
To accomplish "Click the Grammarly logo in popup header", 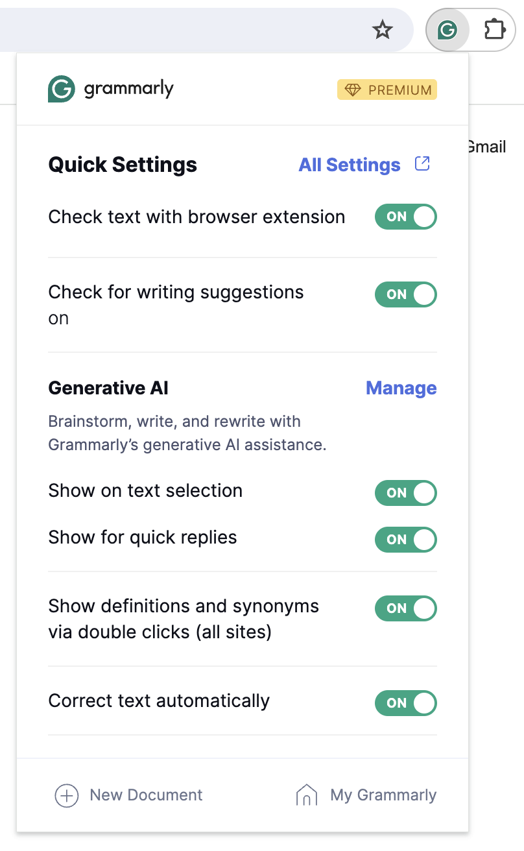I will pyautogui.click(x=111, y=89).
